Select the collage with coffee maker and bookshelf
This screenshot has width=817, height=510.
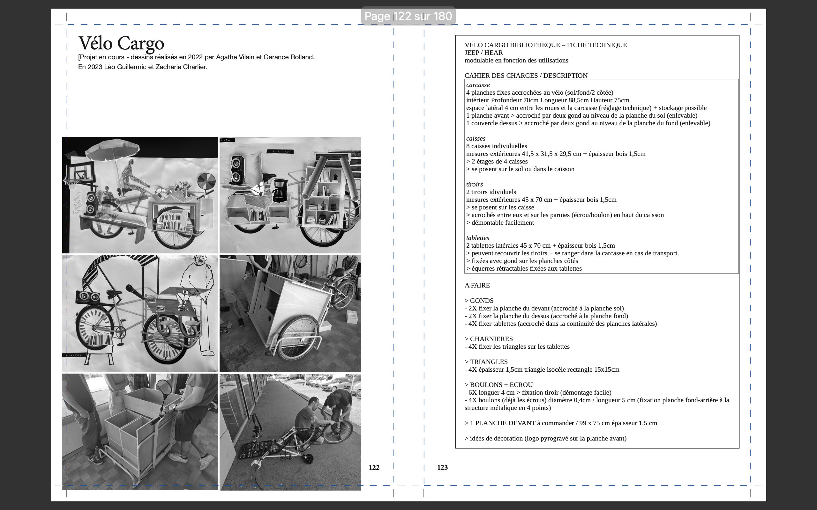[x=290, y=195]
